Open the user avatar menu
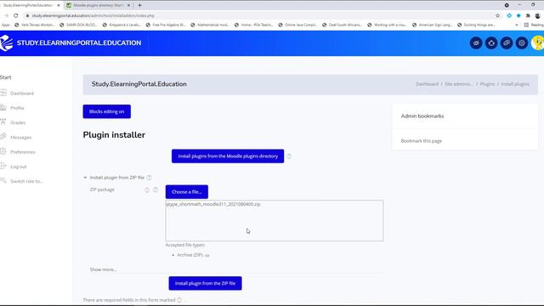This screenshot has height=306, width=544. click(538, 43)
